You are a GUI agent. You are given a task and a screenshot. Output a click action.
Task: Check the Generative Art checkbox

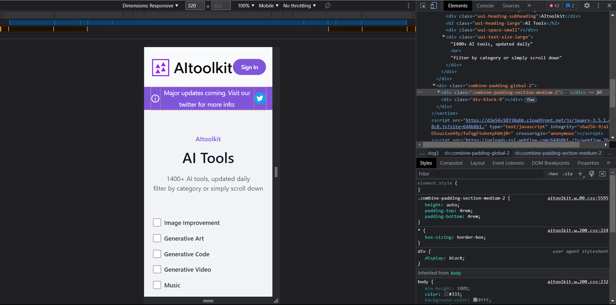click(x=157, y=238)
